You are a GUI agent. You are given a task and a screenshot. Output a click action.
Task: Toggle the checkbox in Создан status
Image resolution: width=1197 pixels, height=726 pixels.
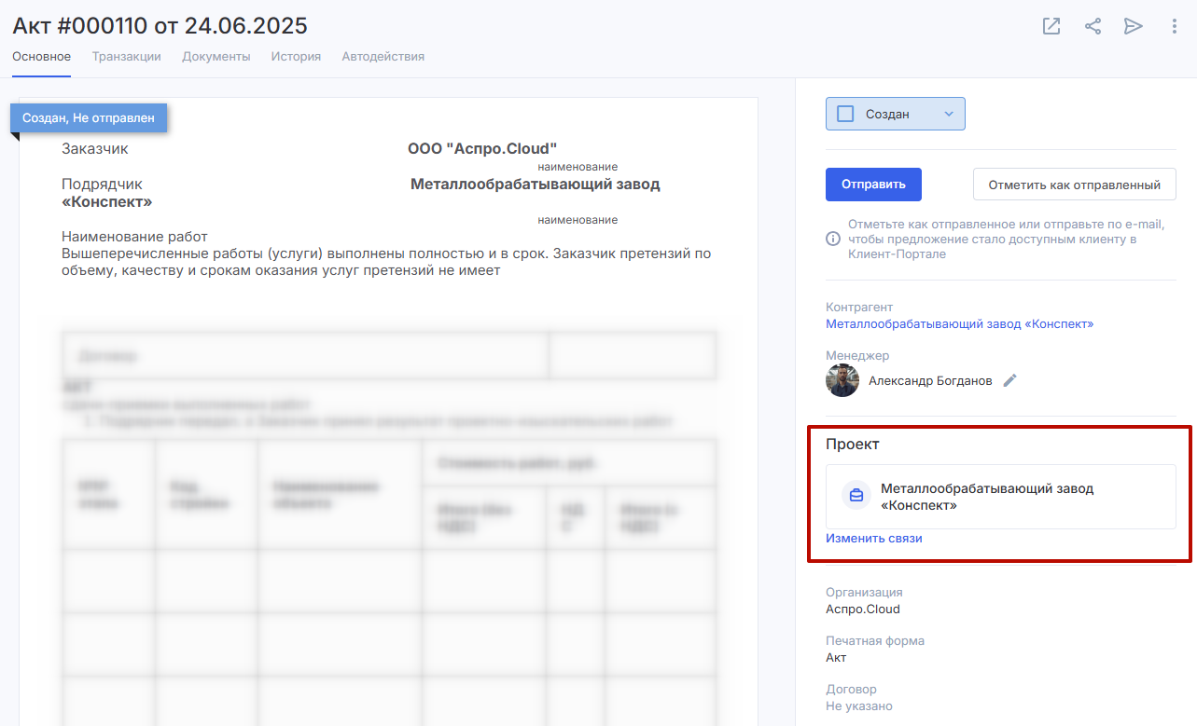846,114
